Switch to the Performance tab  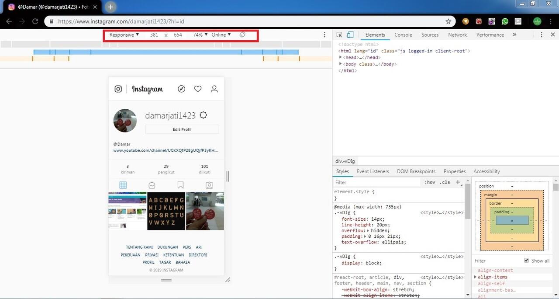click(490, 35)
